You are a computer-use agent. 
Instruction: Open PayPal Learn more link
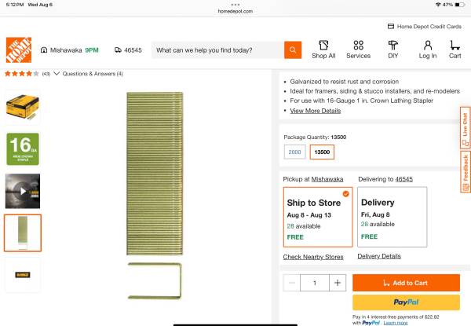click(396, 323)
